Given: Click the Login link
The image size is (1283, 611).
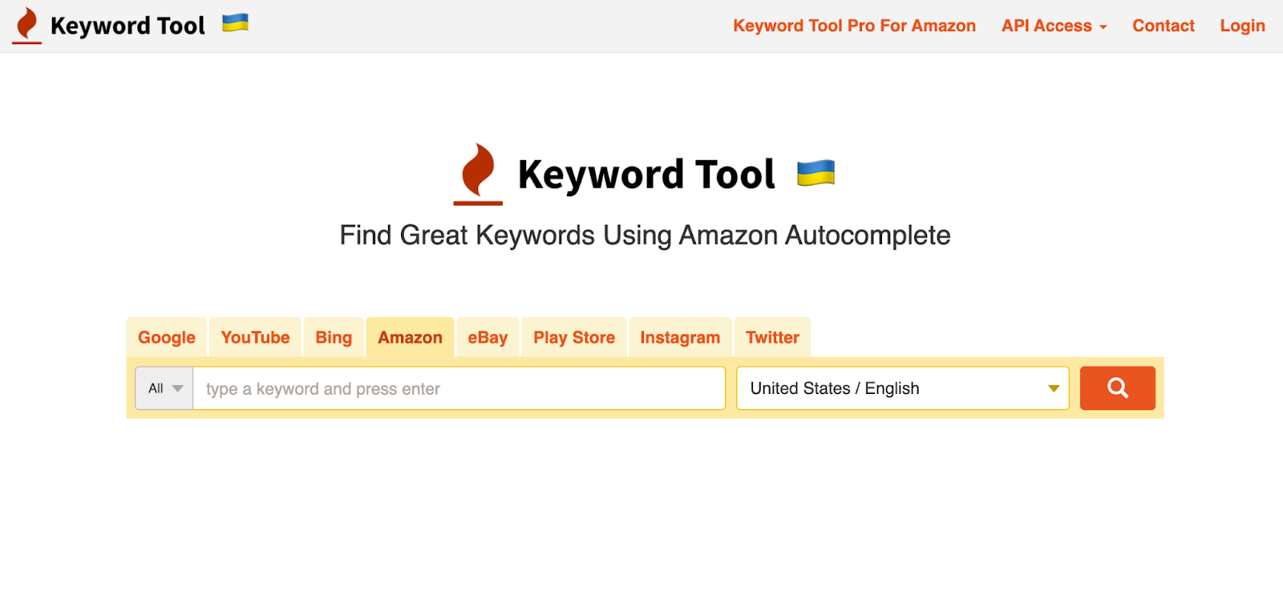Looking at the screenshot, I should click(1242, 26).
